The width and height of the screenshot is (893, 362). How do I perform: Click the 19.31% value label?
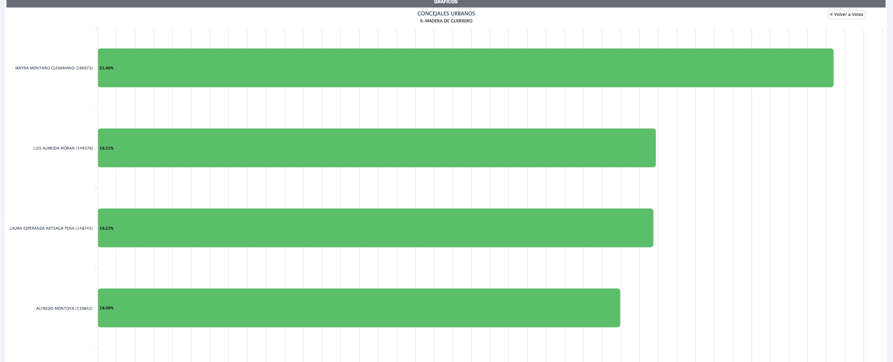point(106,148)
